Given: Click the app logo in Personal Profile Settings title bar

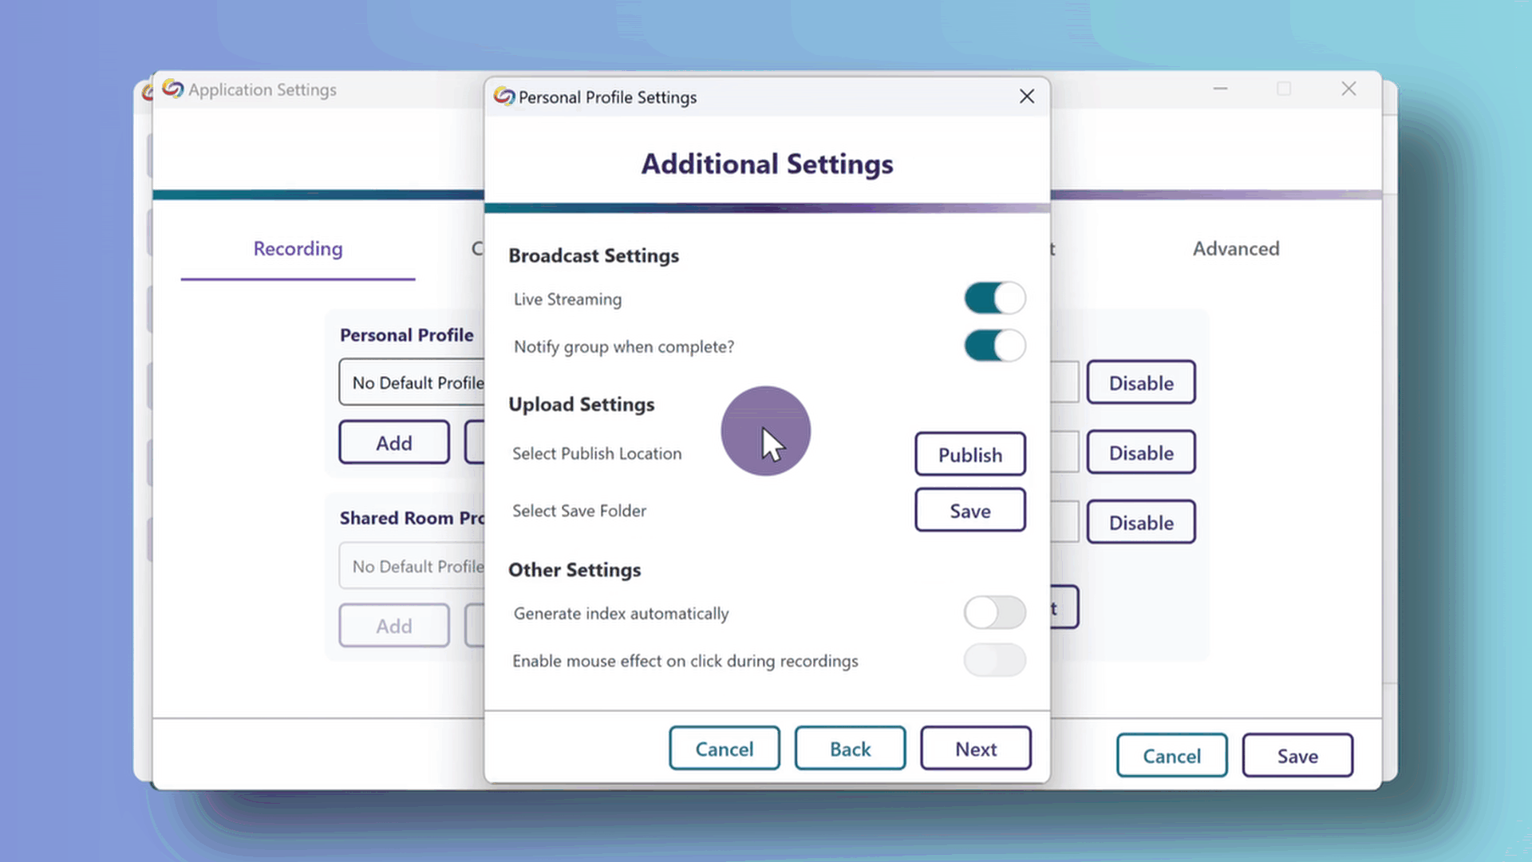Looking at the screenshot, I should [x=503, y=97].
